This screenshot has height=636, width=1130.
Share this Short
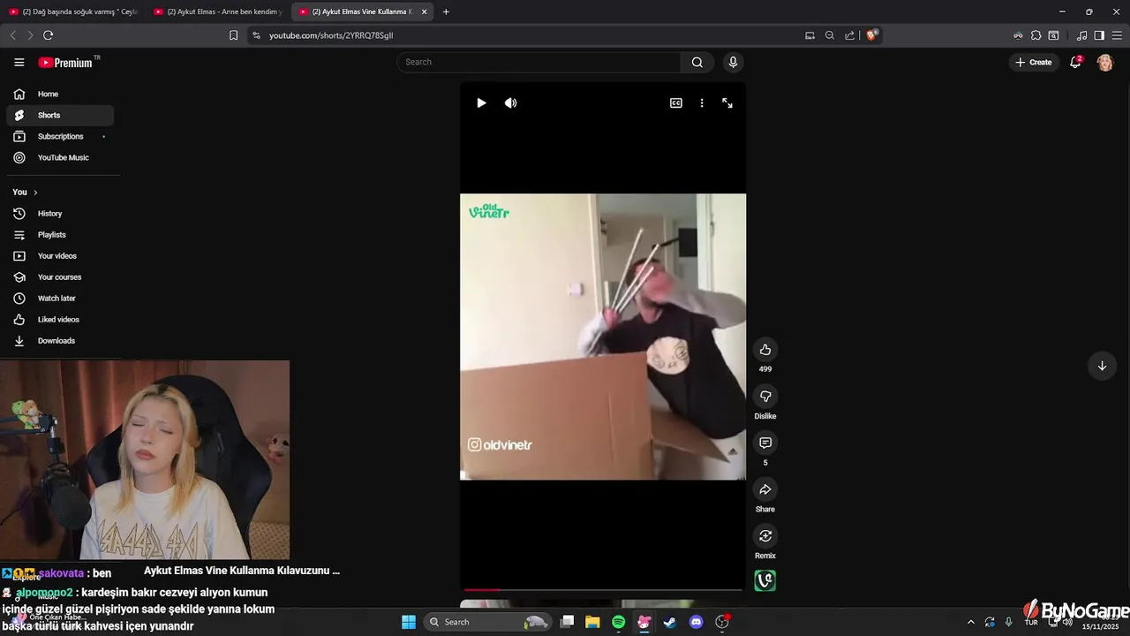765,489
